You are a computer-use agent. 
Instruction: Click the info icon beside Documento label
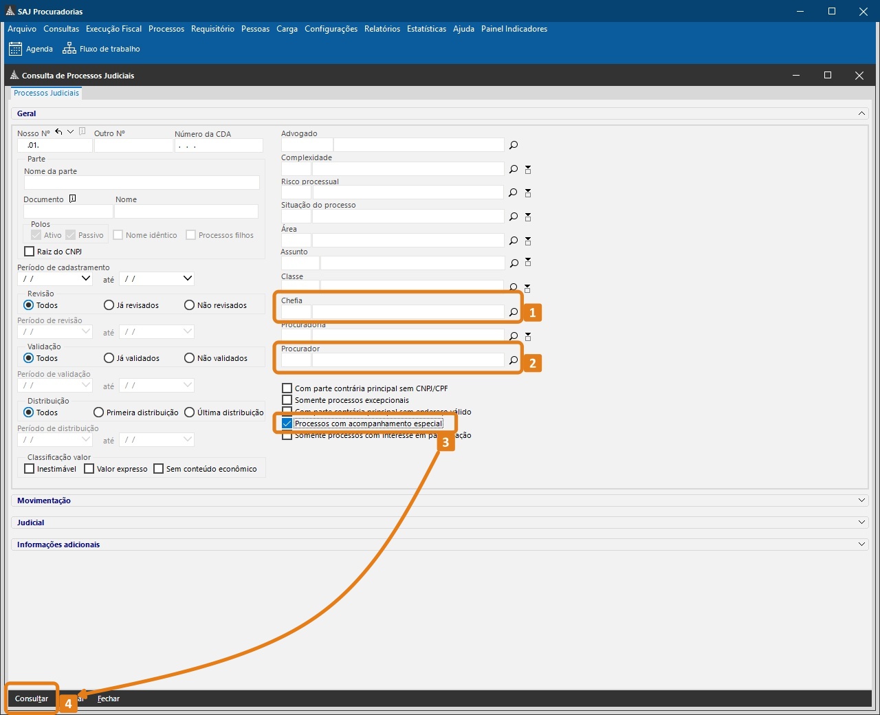click(x=72, y=199)
